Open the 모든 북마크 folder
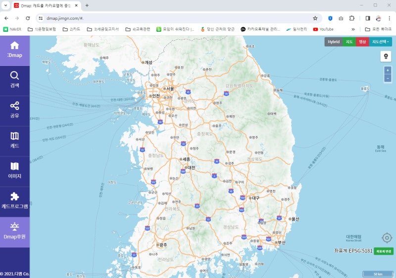 [379, 29]
